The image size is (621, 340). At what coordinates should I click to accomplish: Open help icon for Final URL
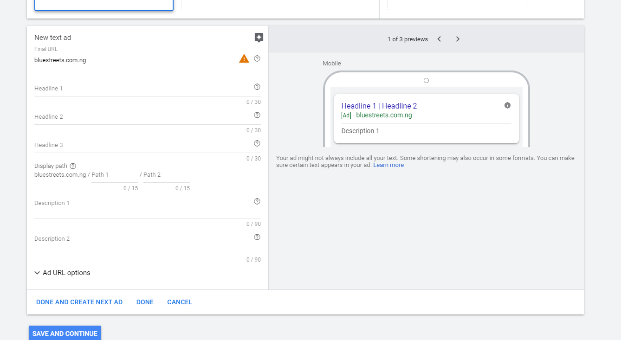257,58
